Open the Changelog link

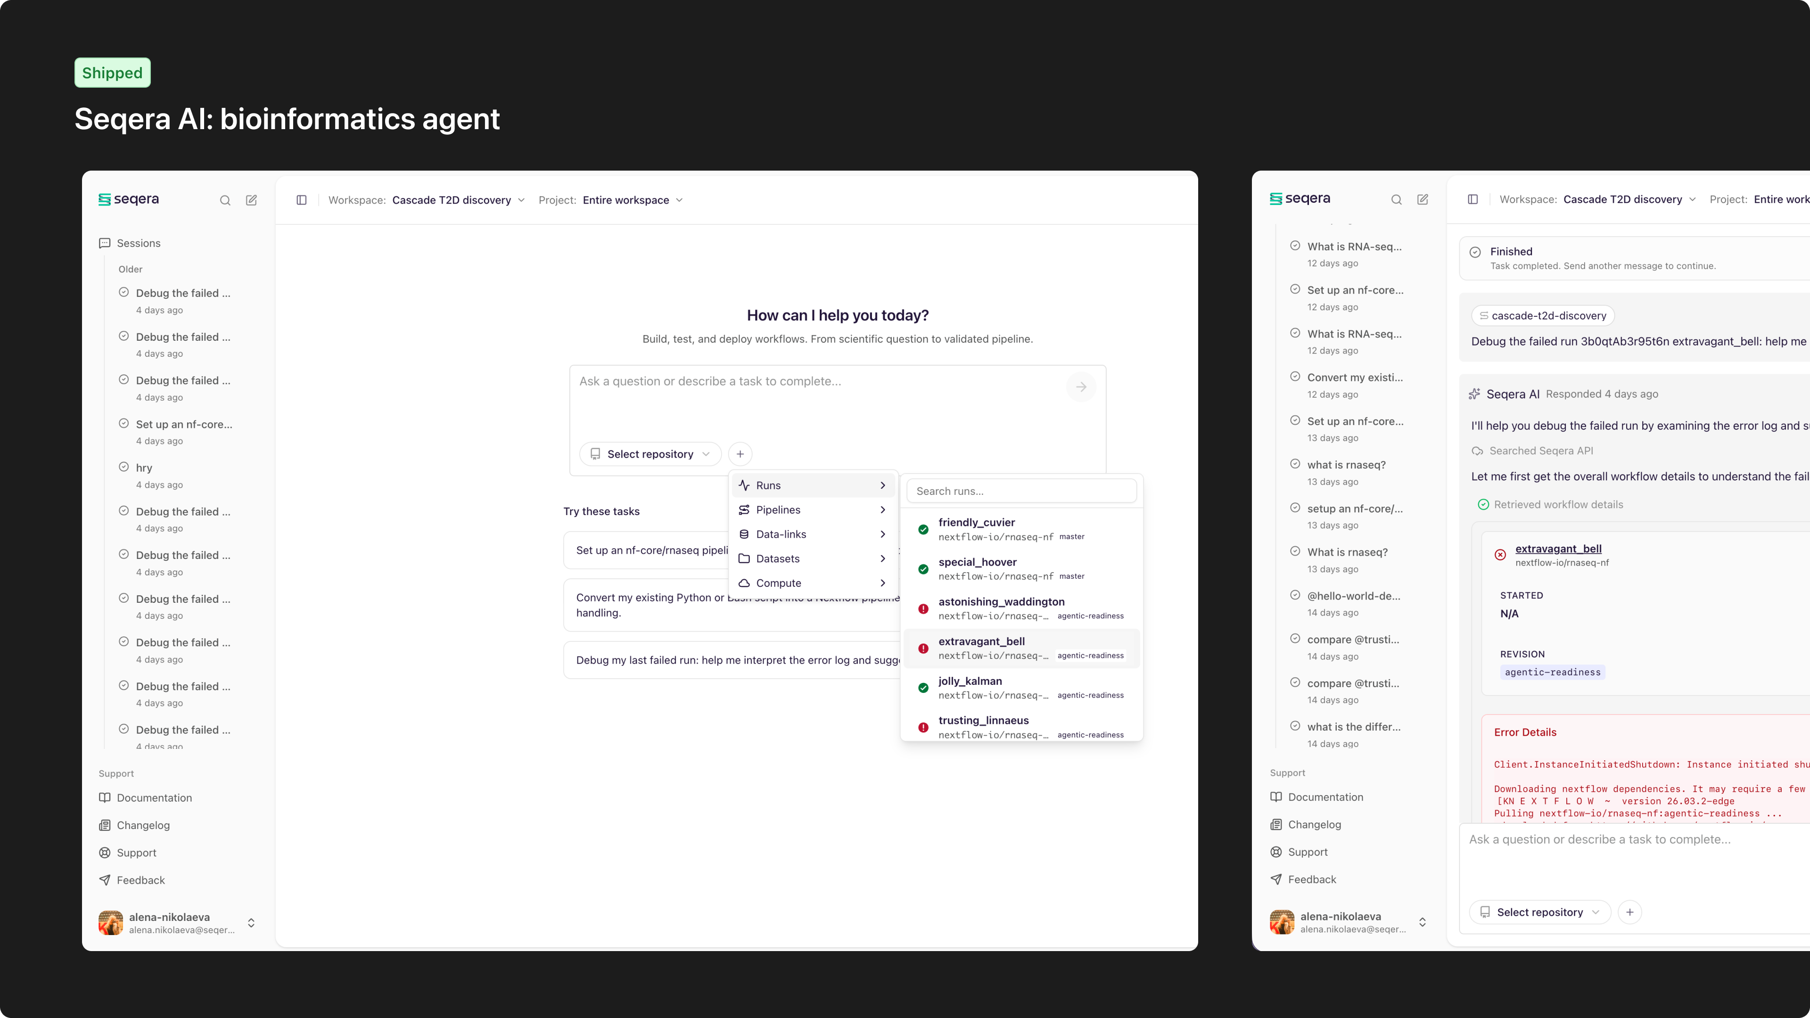tap(143, 825)
